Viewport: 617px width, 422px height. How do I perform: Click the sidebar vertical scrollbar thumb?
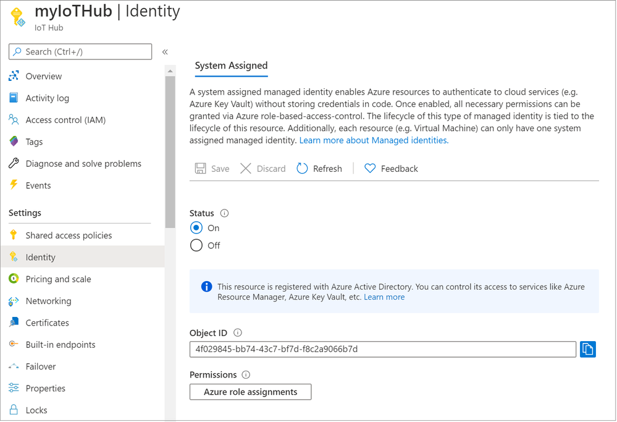coord(170,152)
